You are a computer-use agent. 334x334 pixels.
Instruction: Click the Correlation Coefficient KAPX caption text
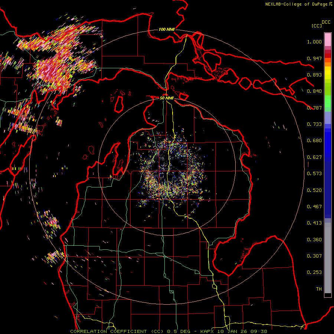pyautogui.click(x=168, y=331)
